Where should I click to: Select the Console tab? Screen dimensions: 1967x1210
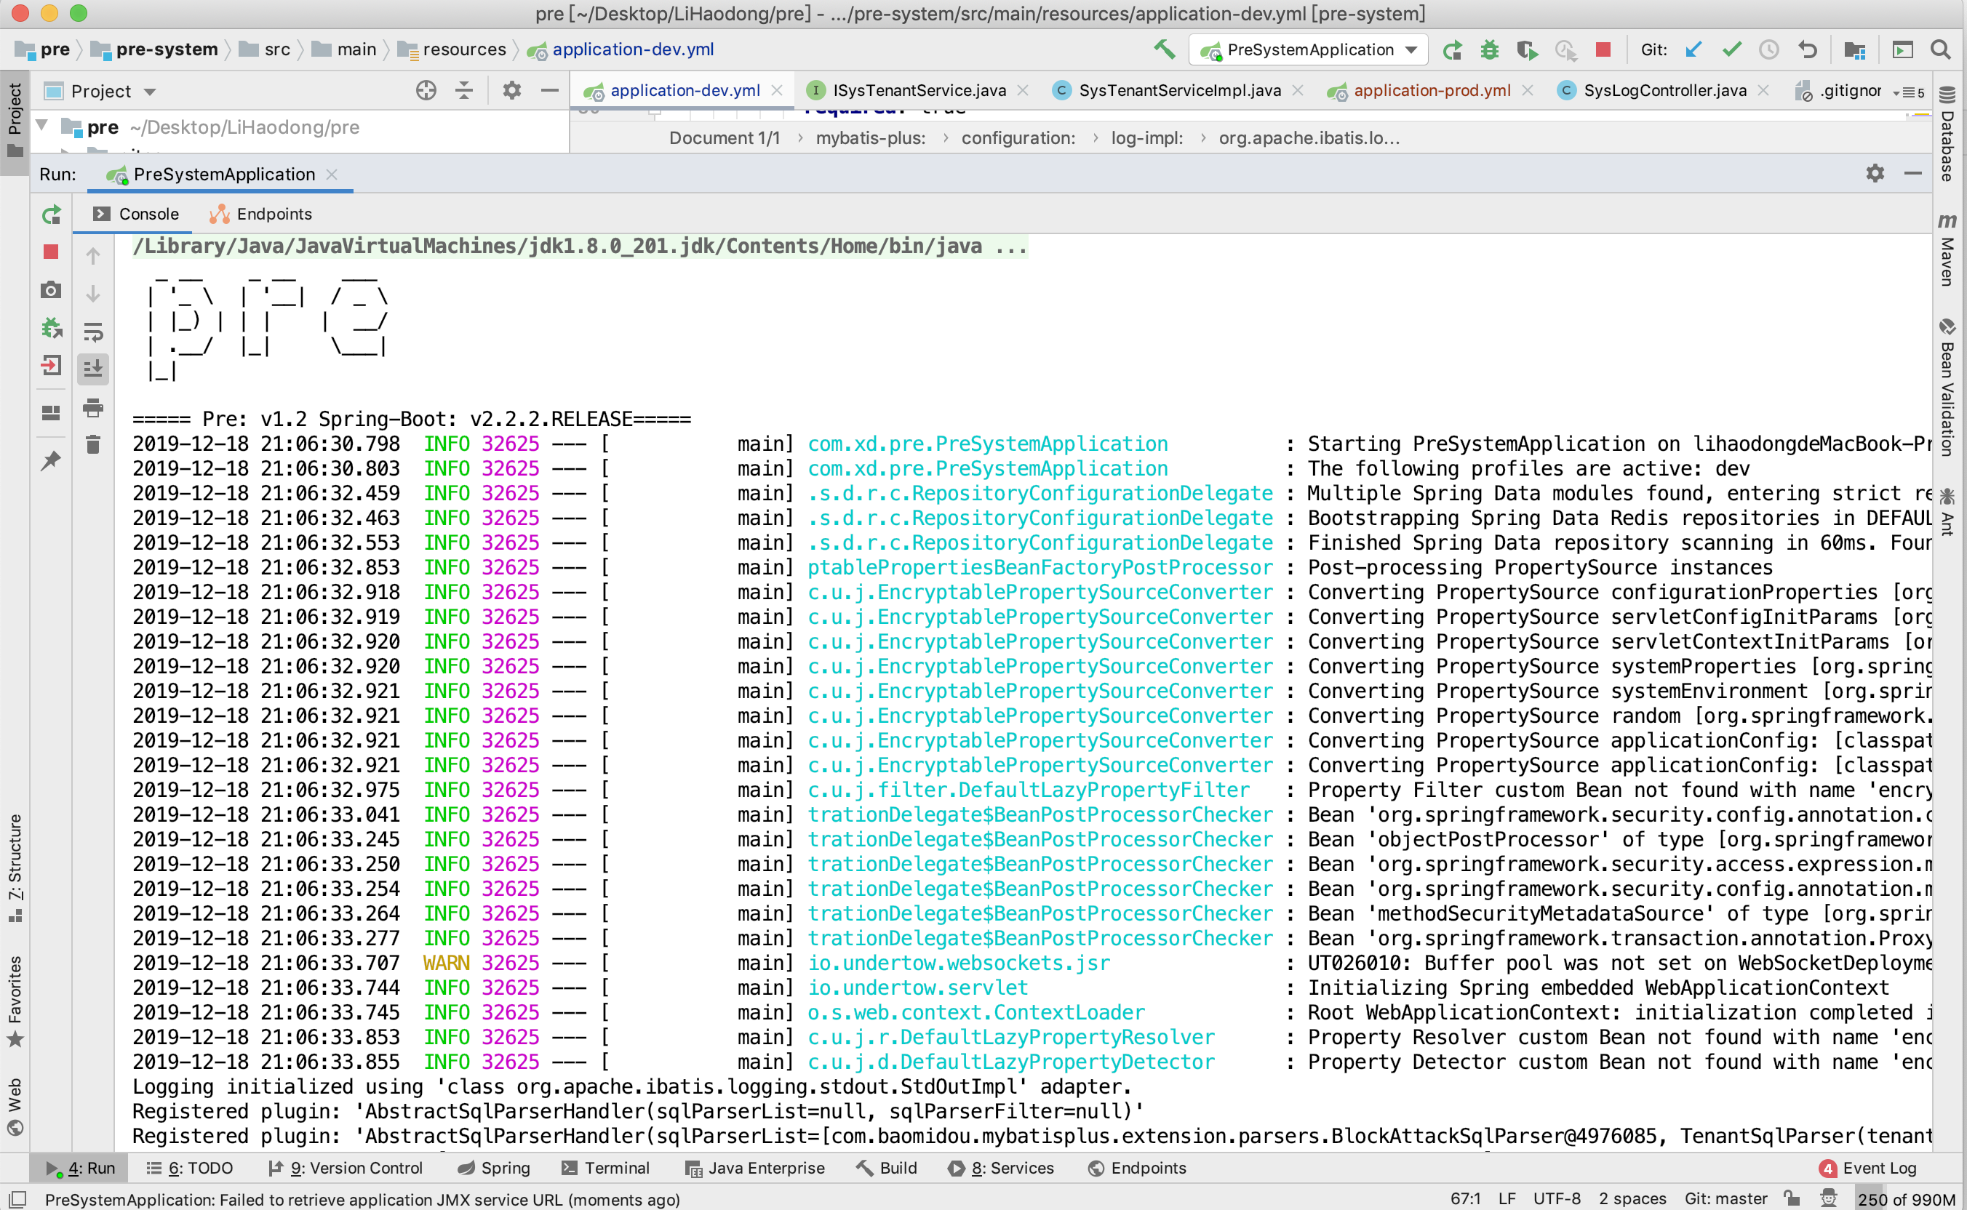tap(136, 214)
